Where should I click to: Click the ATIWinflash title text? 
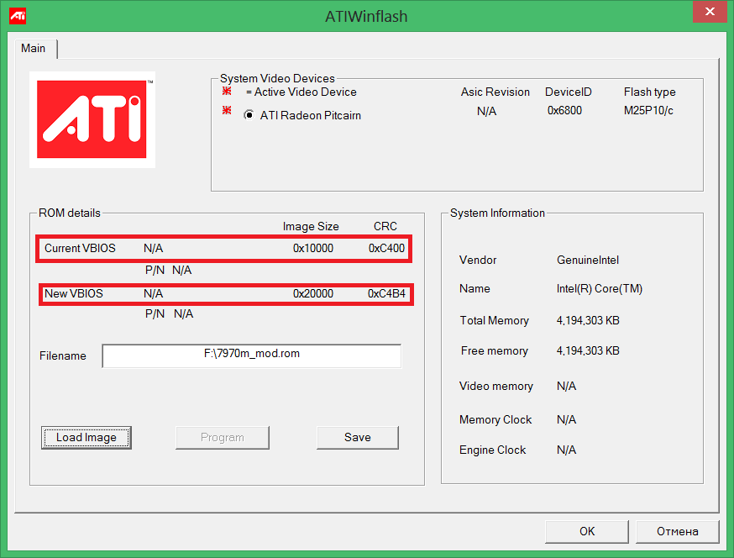coord(366,17)
